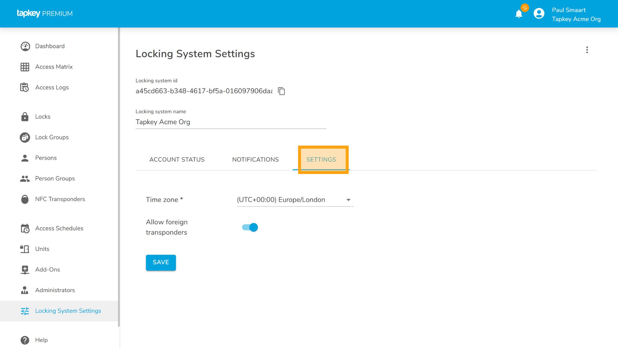This screenshot has height=348, width=618.
Task: Select the Settings tab
Action: coord(321,159)
